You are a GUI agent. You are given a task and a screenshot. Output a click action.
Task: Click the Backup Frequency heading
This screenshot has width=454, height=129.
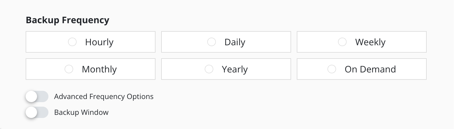(x=68, y=20)
